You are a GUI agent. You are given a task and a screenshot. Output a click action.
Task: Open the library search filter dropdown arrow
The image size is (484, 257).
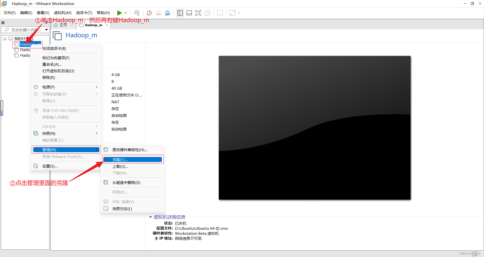[x=47, y=30]
